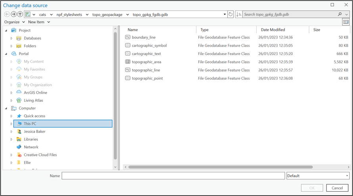Select the Ellie folder in tree
This screenshot has width=353, height=196.
[27, 162]
